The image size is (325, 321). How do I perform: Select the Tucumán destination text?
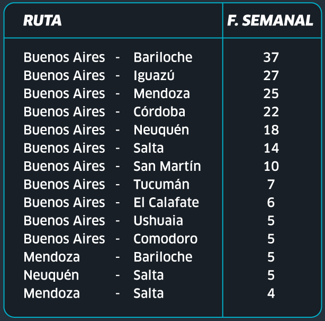click(x=161, y=184)
